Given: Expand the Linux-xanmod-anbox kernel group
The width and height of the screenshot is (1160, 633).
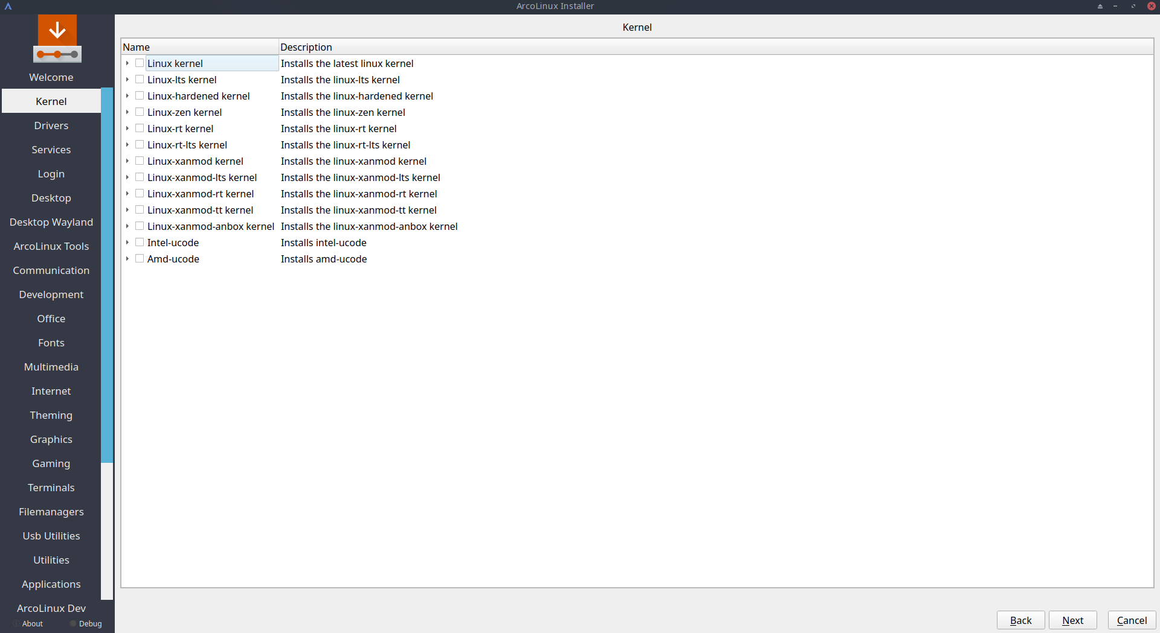Looking at the screenshot, I should click(127, 226).
